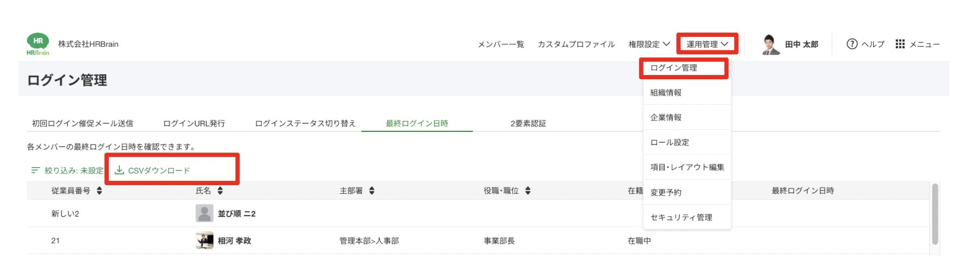Open the grid メニュー icon
Screen dimensions: 953x278
click(x=900, y=44)
